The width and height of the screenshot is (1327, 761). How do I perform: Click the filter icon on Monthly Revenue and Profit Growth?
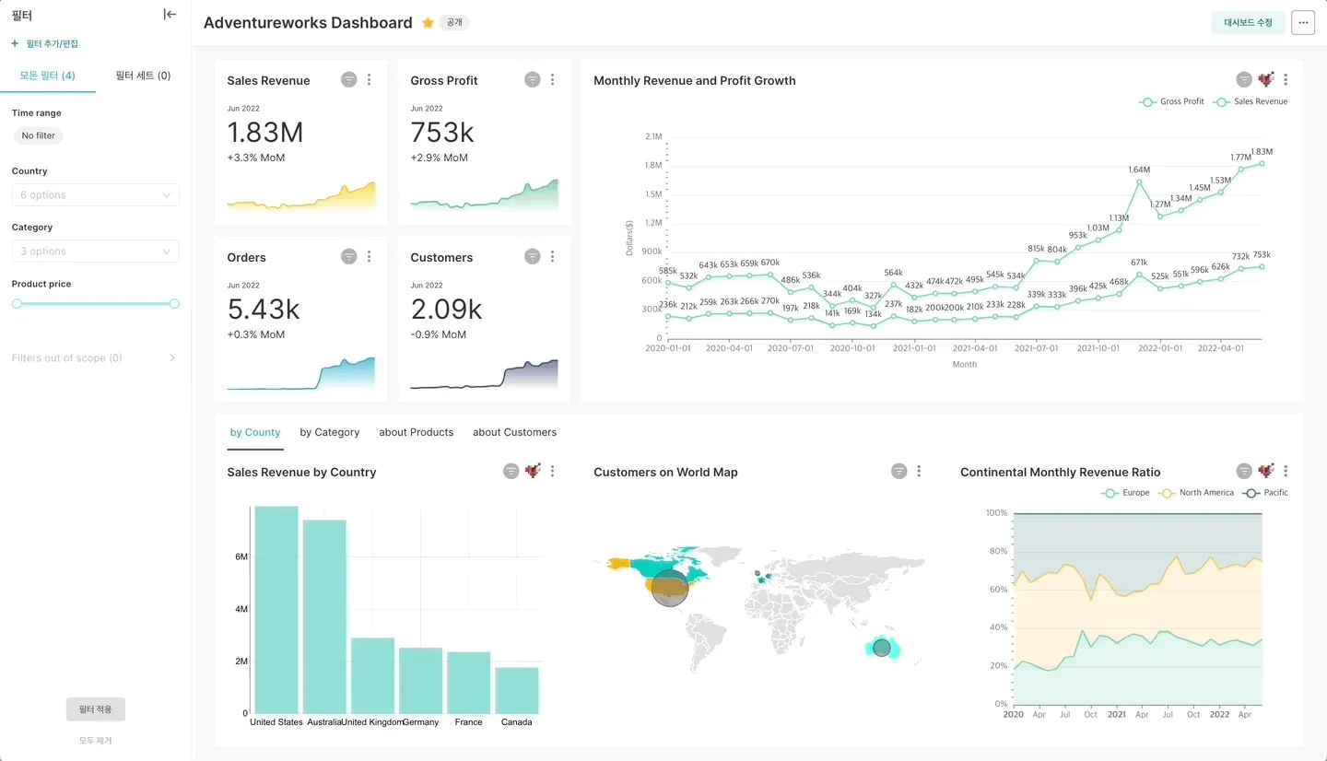(x=1244, y=80)
